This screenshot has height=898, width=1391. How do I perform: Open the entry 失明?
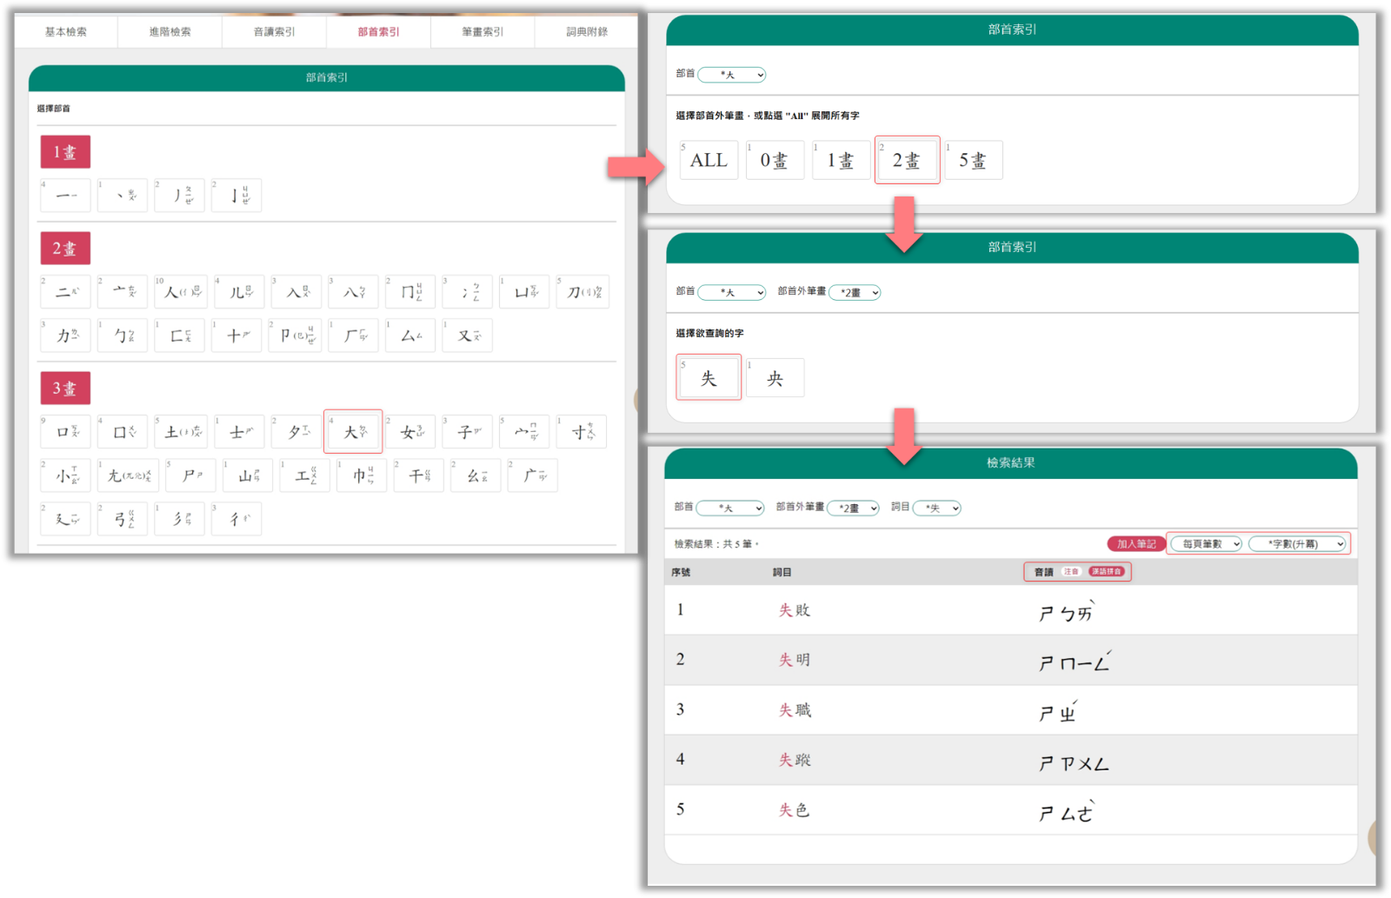pos(795,660)
